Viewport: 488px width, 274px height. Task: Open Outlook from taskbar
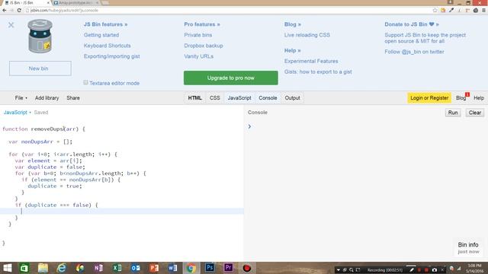[x=136, y=268]
